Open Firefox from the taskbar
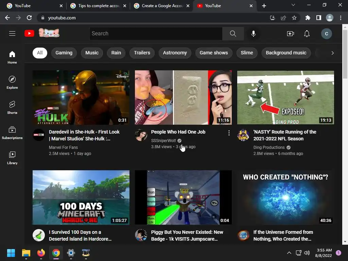The width and height of the screenshot is (348, 261). pyautogui.click(x=41, y=253)
